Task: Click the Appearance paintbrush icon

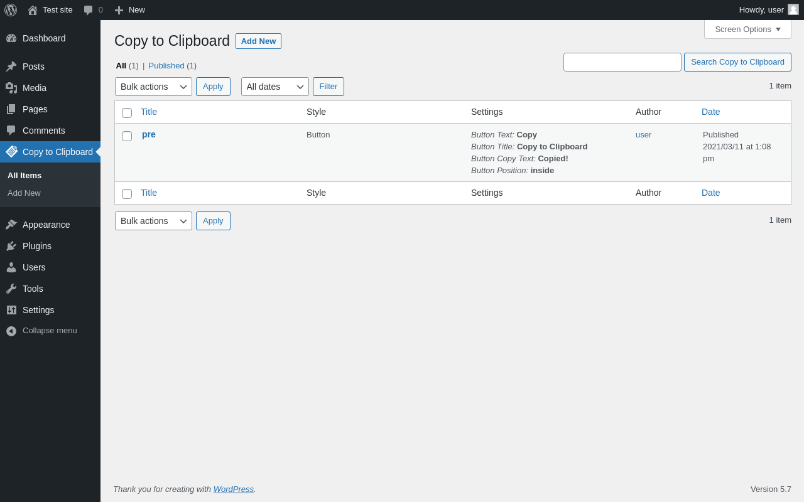Action: click(11, 225)
